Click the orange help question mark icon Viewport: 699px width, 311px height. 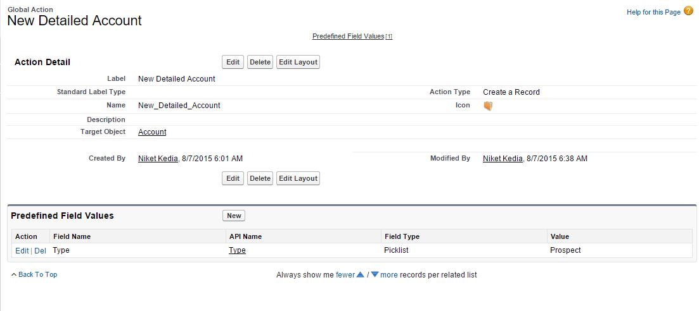click(688, 11)
